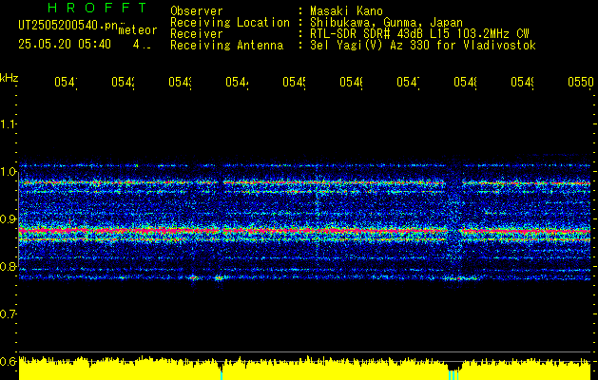Click the 'Receiving Antenna' label
The image size is (598, 380).
point(227,46)
